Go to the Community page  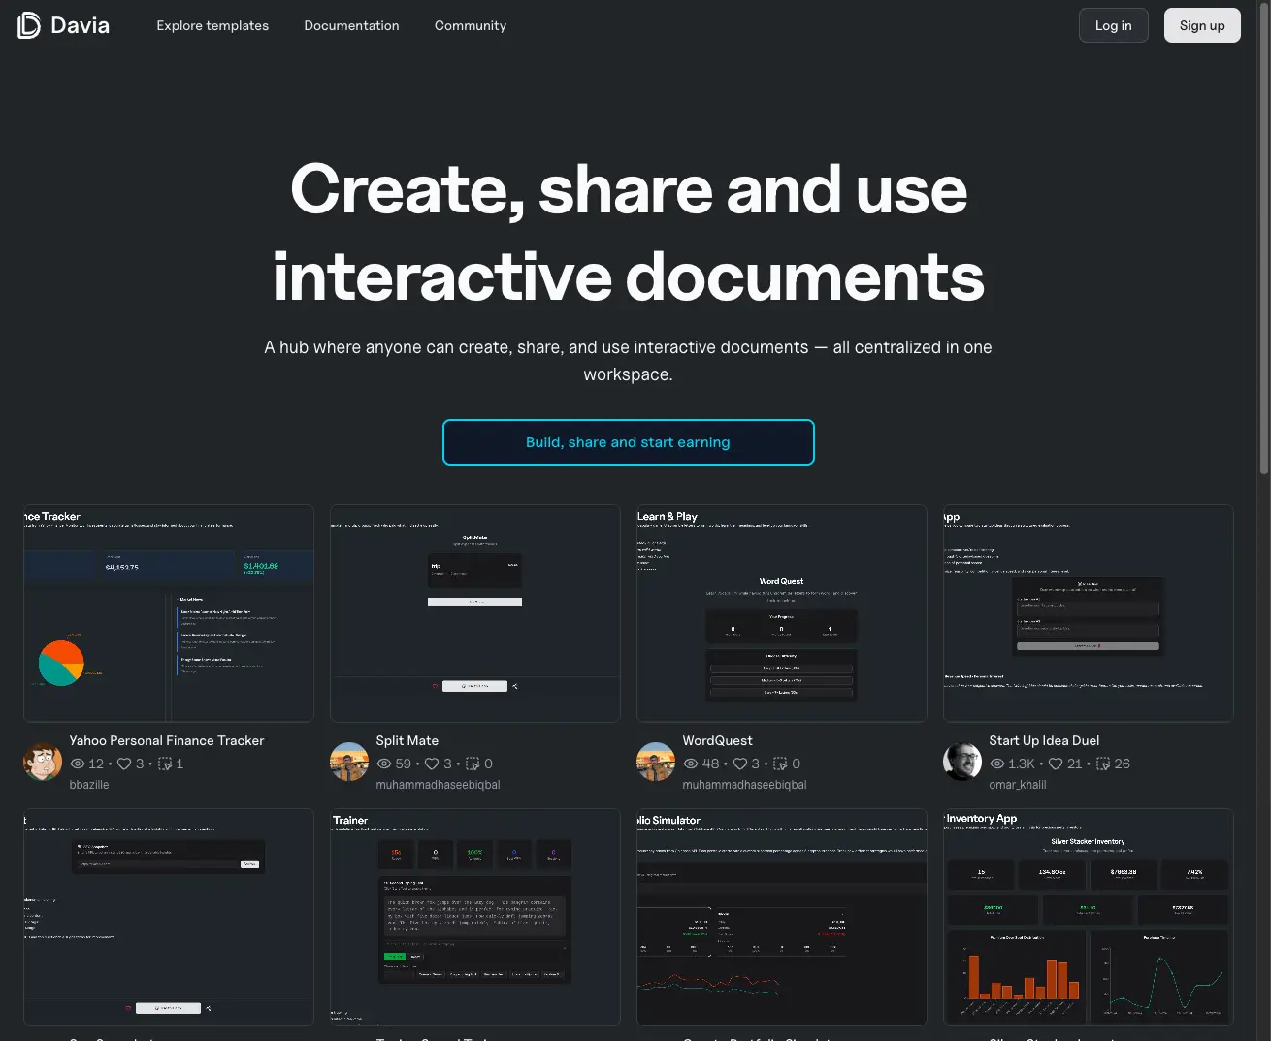coord(471,26)
